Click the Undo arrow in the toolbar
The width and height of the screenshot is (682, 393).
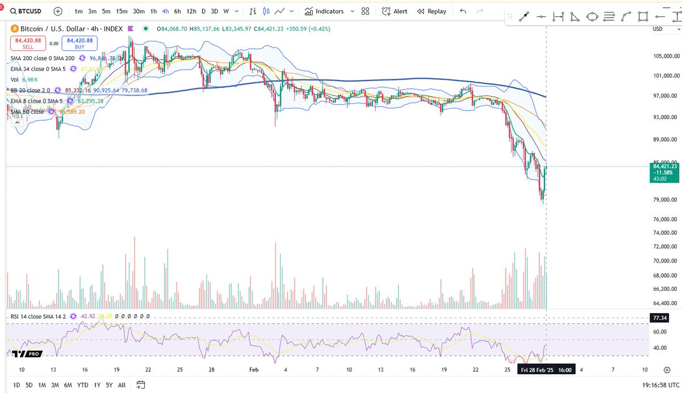coord(461,11)
